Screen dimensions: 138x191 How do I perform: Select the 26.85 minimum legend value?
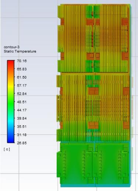[x=22, y=143]
